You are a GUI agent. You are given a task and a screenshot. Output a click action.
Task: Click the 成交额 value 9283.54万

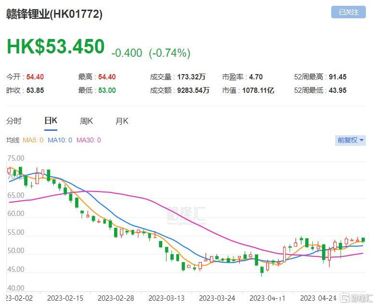[x=193, y=90]
